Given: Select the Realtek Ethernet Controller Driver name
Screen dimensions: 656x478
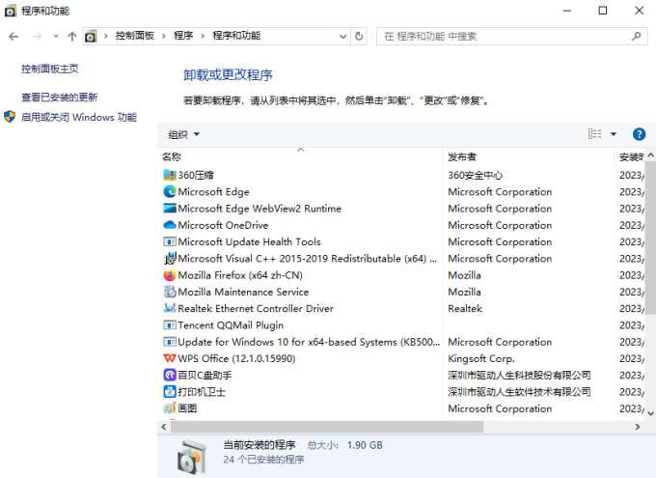Looking at the screenshot, I should 256,308.
